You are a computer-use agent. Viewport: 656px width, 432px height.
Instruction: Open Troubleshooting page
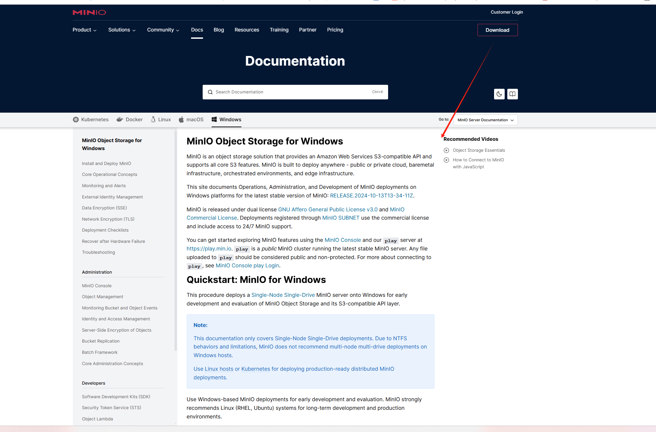(x=99, y=252)
